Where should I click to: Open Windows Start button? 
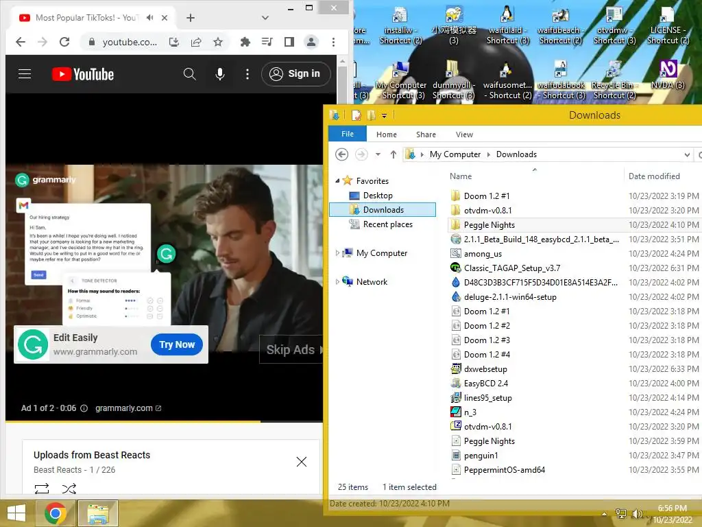click(16, 513)
